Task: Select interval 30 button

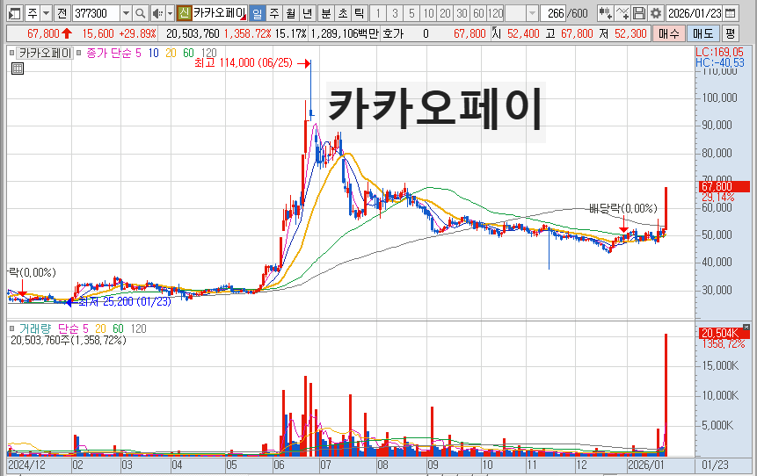Action: click(462, 13)
